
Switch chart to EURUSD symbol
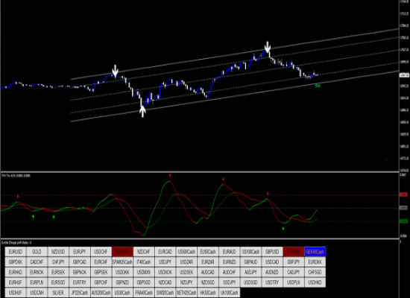pyautogui.click(x=16, y=252)
